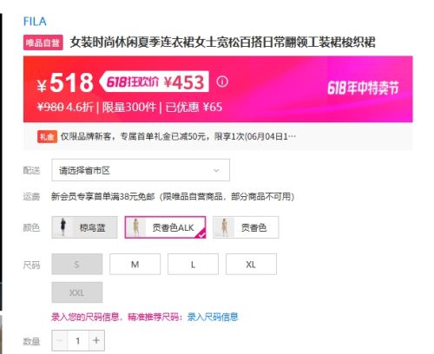Screen dimensions: 434x354
Task: Click the 礼金 orange tag icon
Action: coord(47,136)
